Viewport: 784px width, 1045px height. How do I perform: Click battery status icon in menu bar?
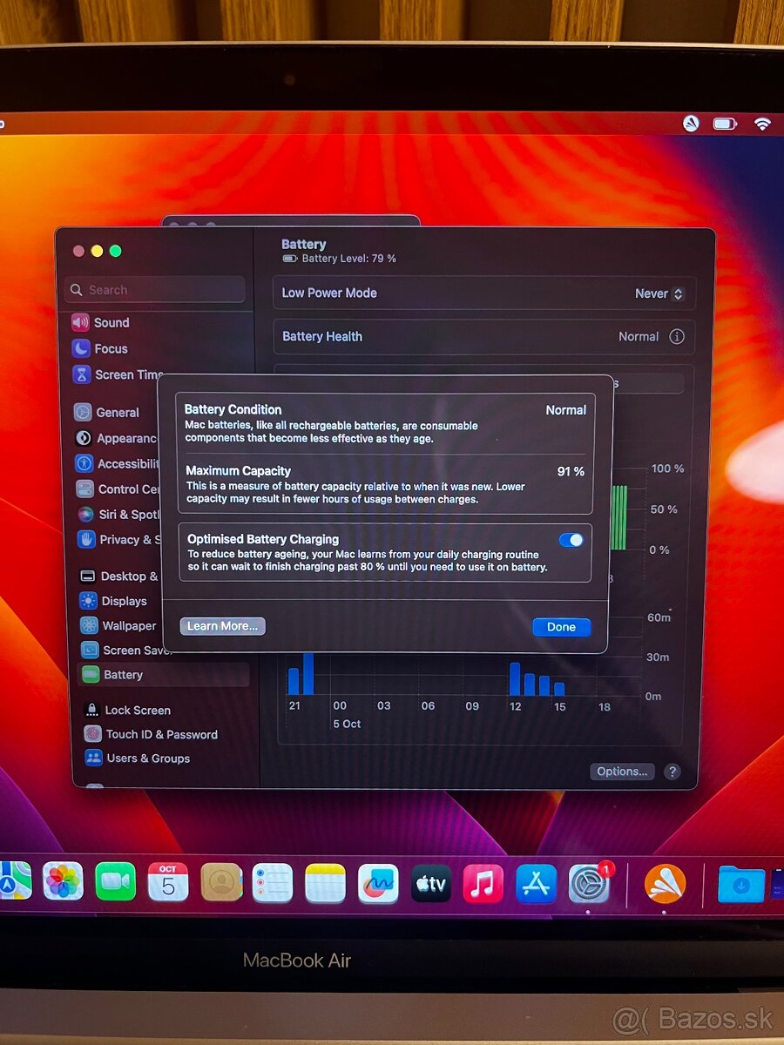(725, 124)
